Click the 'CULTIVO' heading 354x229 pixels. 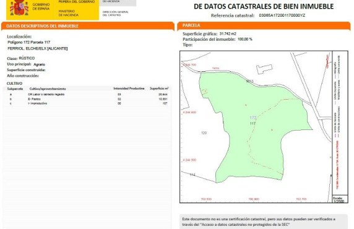click(14, 84)
